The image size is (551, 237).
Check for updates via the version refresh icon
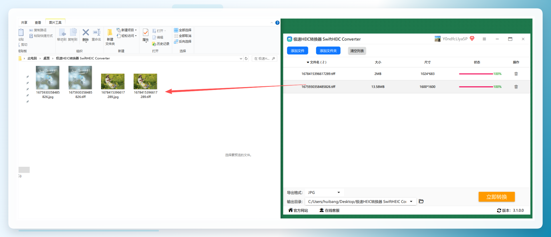(499, 210)
